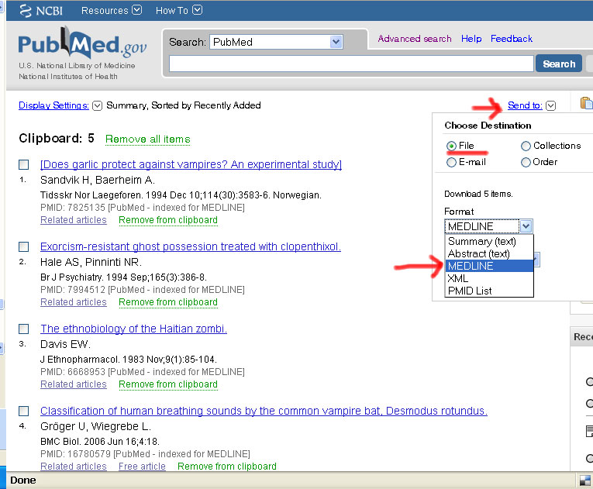Select the File destination radio button

(x=451, y=146)
